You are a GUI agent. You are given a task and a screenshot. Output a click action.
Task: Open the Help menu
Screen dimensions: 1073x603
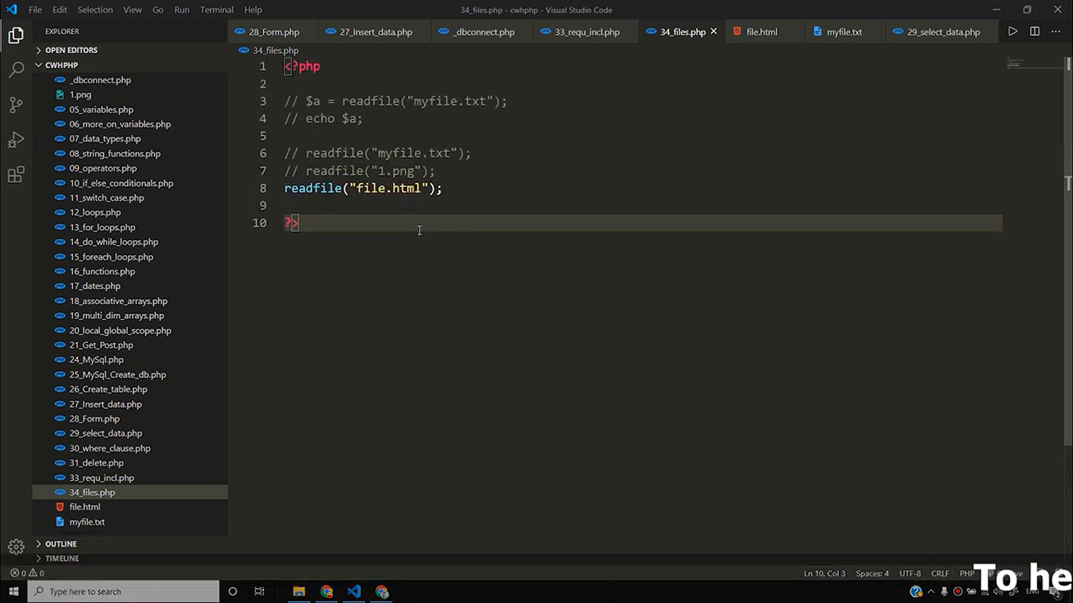[x=253, y=9]
